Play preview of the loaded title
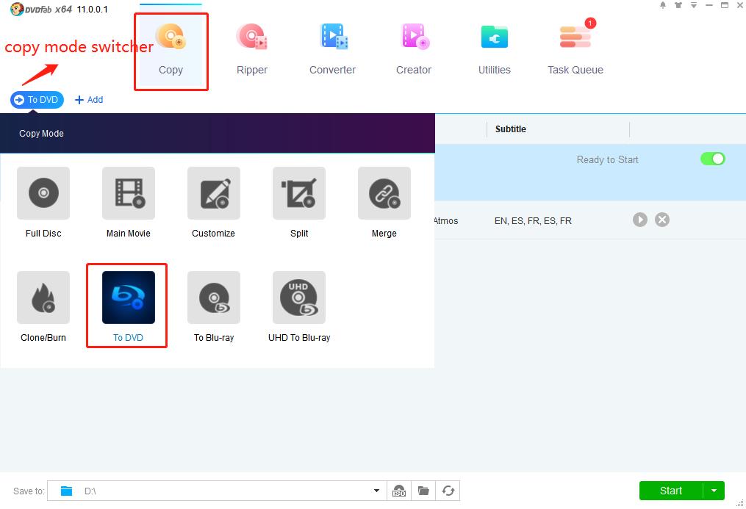Screen dimensions: 746x509 tap(639, 219)
